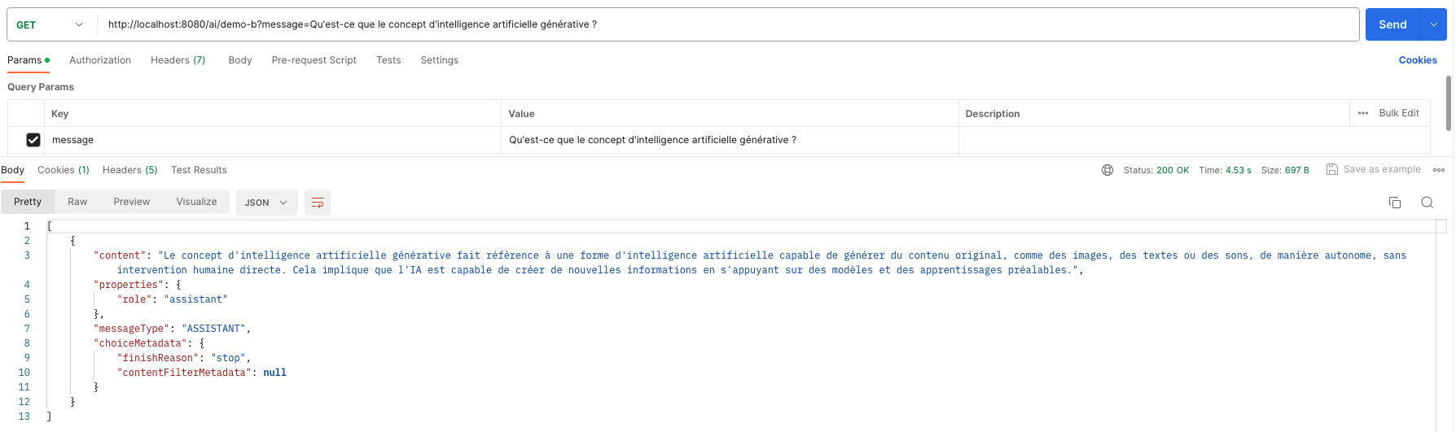This screenshot has height=432, width=1456.
Task: Open the query params three-dots column options
Action: (1363, 113)
